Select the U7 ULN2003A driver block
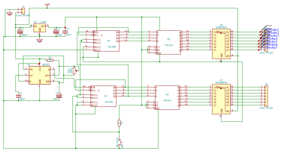The height and width of the screenshot is (152, 282). [x=221, y=100]
